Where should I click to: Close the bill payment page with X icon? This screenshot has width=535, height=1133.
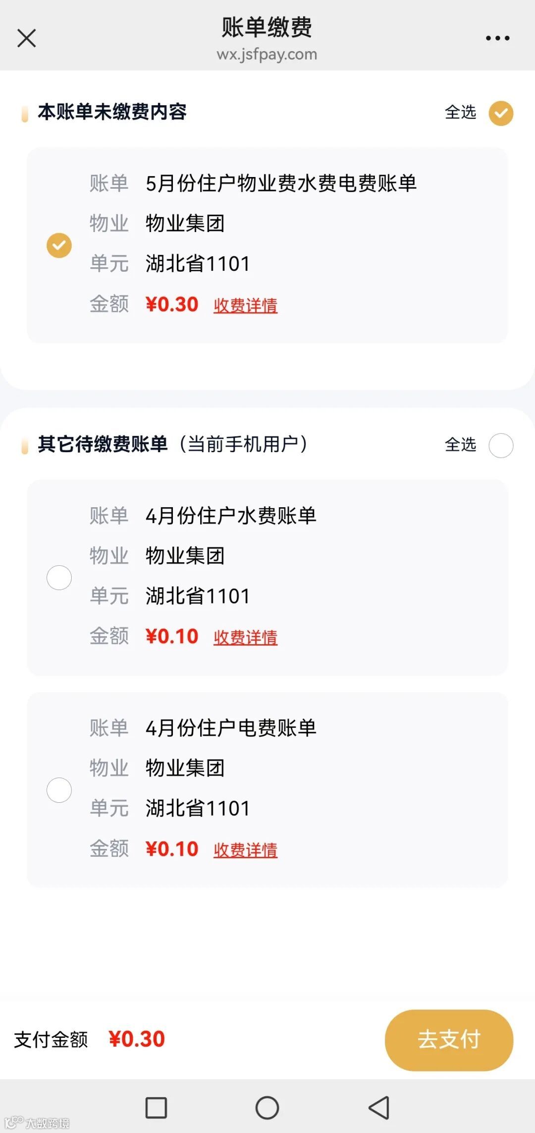(27, 38)
